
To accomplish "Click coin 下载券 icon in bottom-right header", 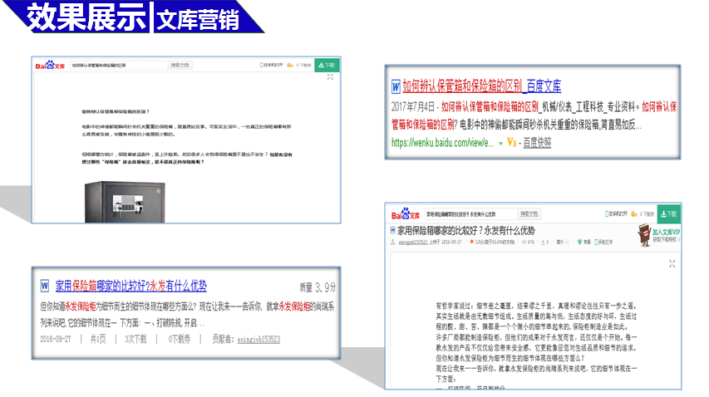I will (634, 214).
